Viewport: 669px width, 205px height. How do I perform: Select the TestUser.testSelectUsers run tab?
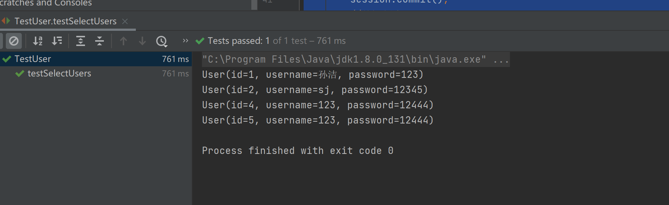pos(65,21)
